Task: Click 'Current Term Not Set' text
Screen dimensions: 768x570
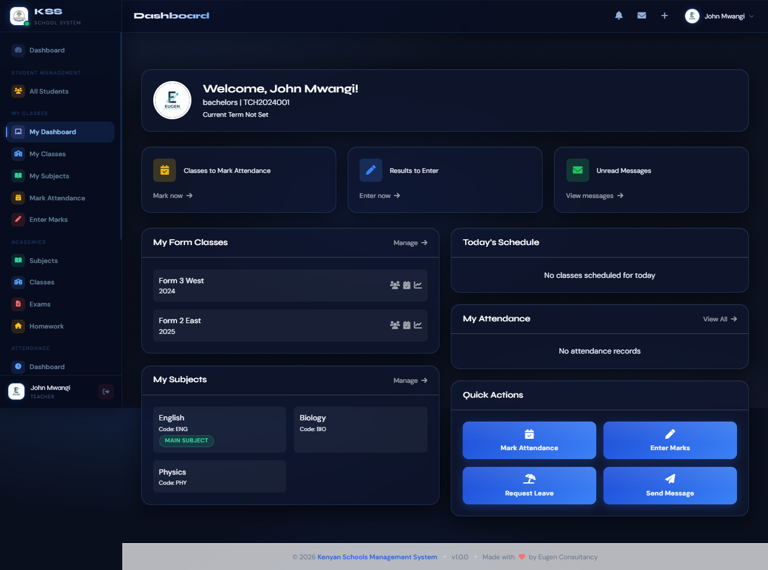Action: click(x=236, y=114)
